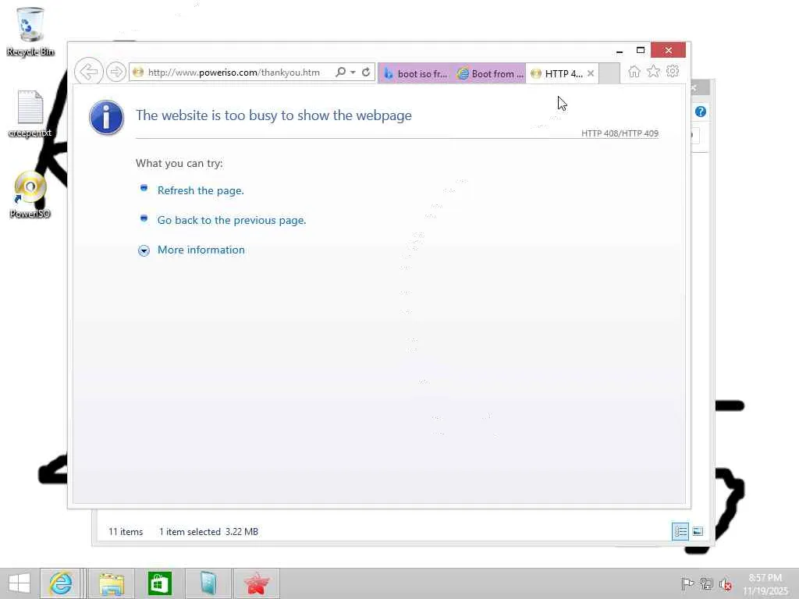
Task: Open the Windows Start button
Action: pyautogui.click(x=20, y=583)
